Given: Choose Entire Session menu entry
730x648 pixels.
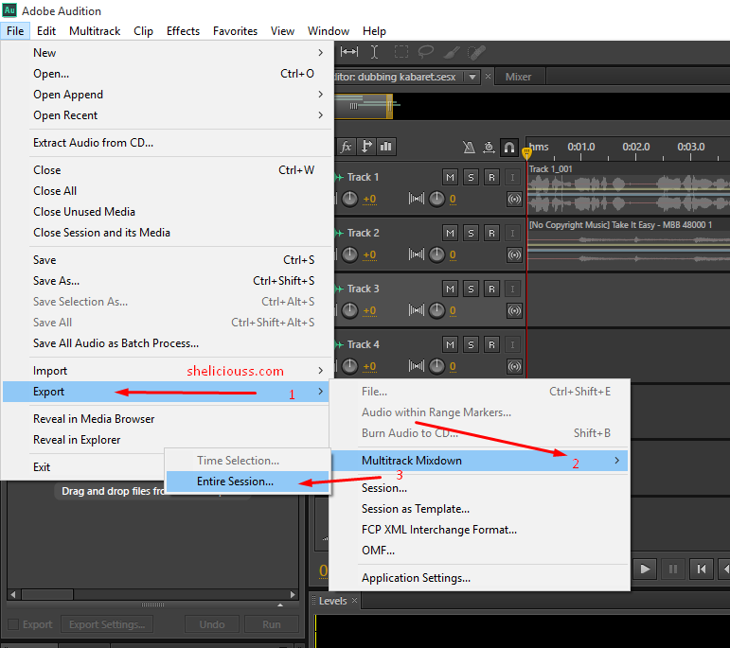Looking at the screenshot, I should point(248,482).
